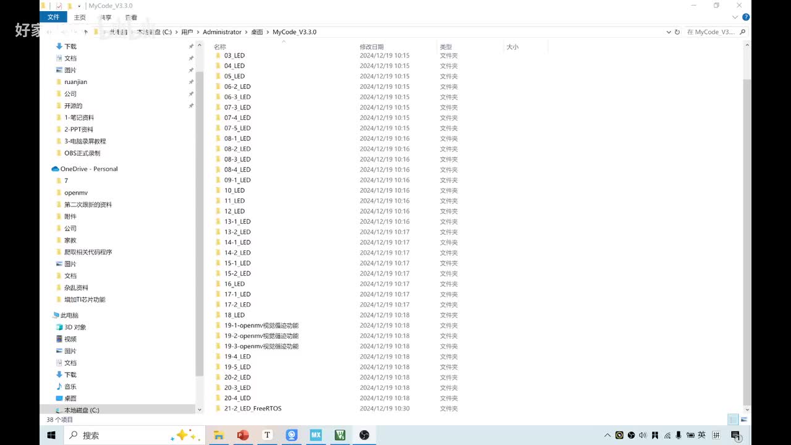
Task: Select 开源的 folder in quick access
Action: (73, 106)
